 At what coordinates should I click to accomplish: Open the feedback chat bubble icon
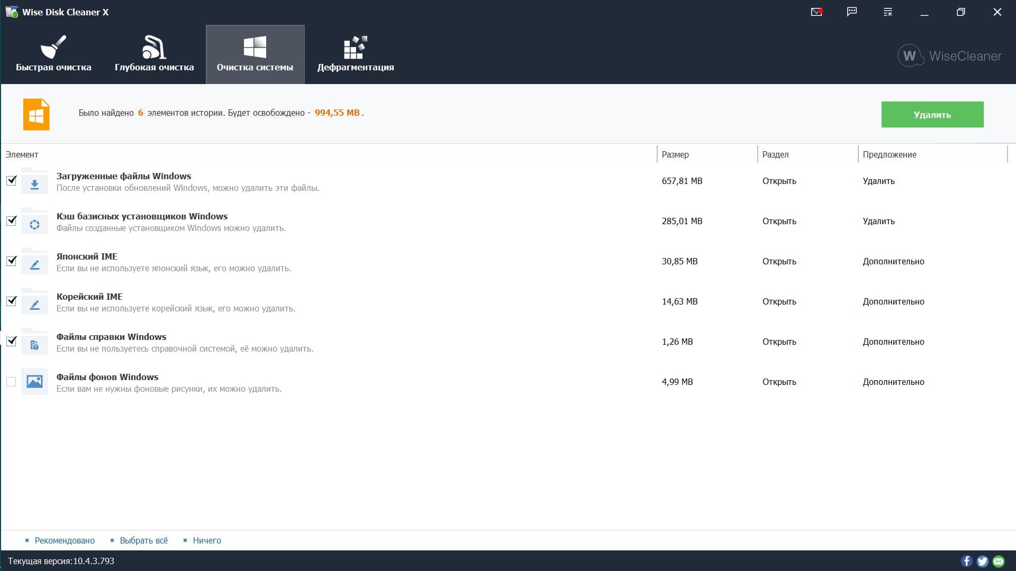[852, 12]
